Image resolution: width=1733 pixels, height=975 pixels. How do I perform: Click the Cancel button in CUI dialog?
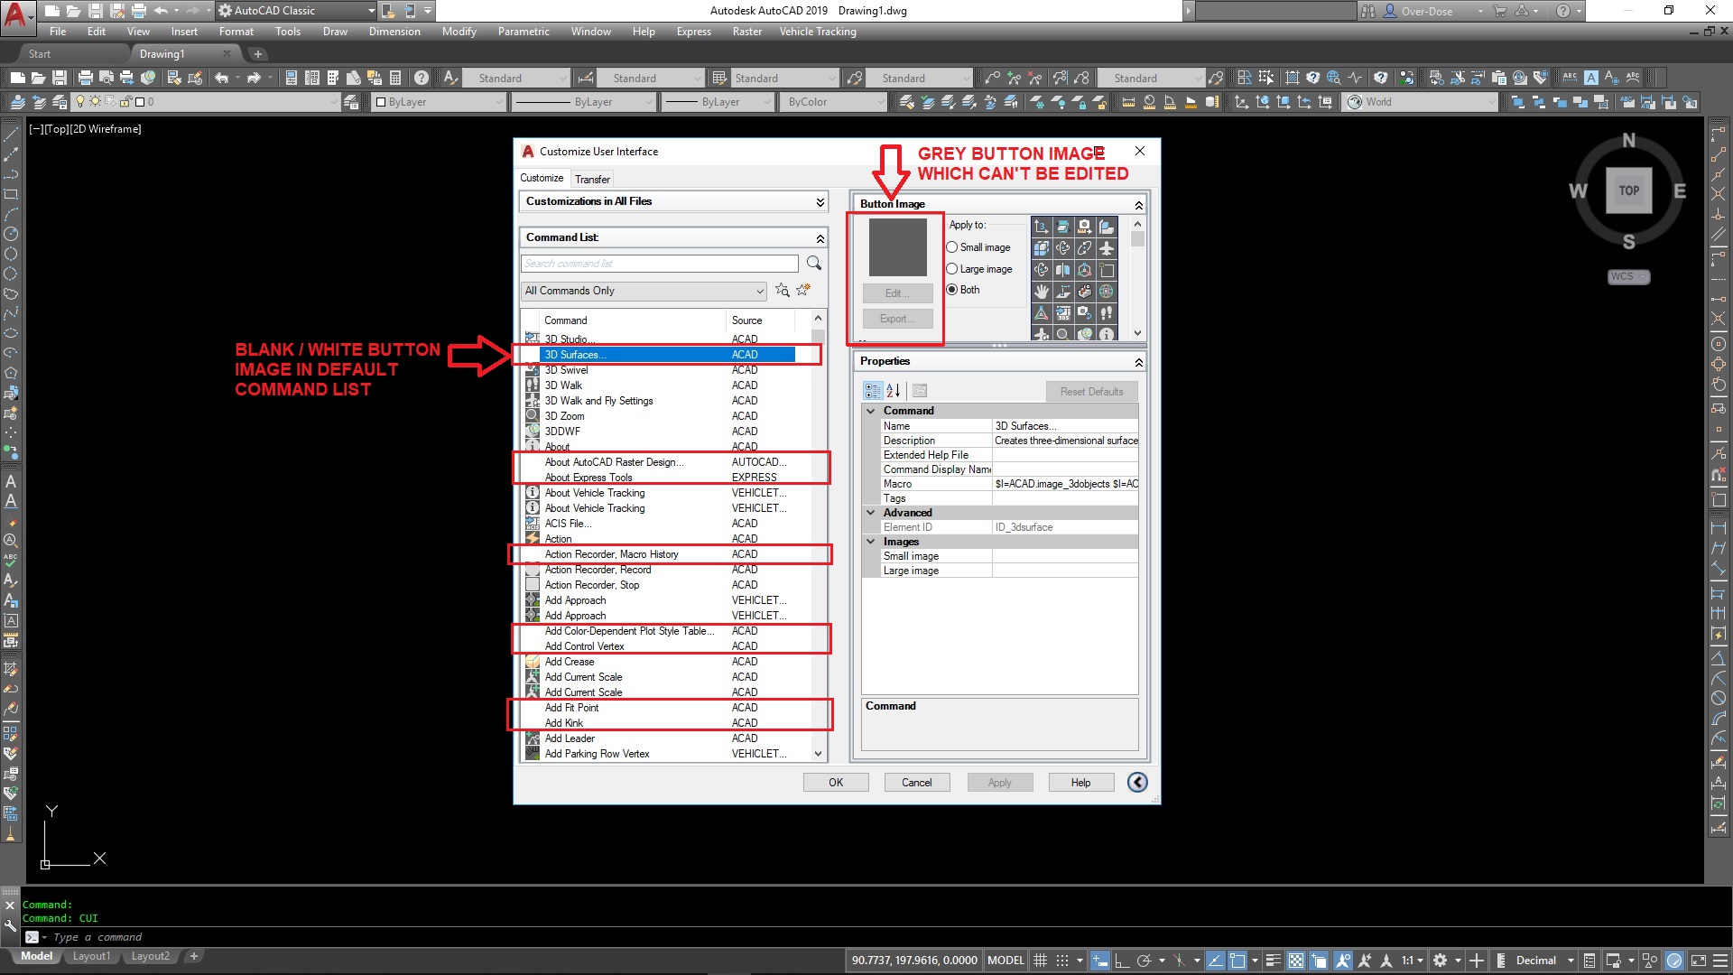[x=917, y=783]
